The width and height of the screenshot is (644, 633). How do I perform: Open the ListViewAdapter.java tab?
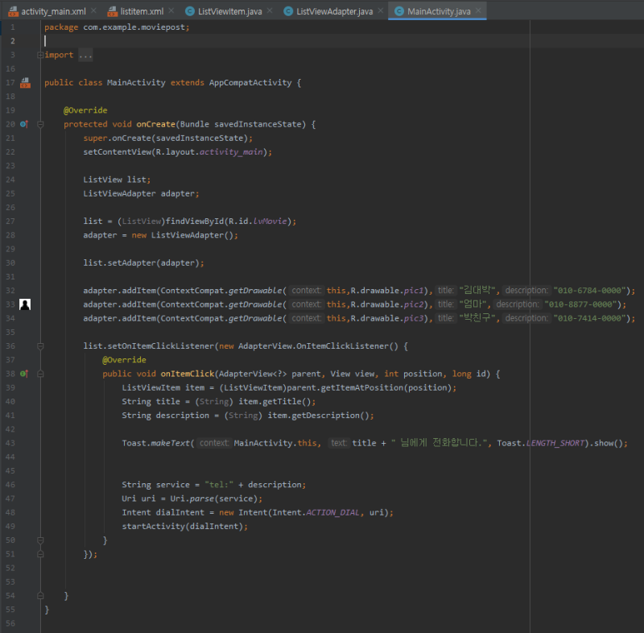(x=328, y=11)
